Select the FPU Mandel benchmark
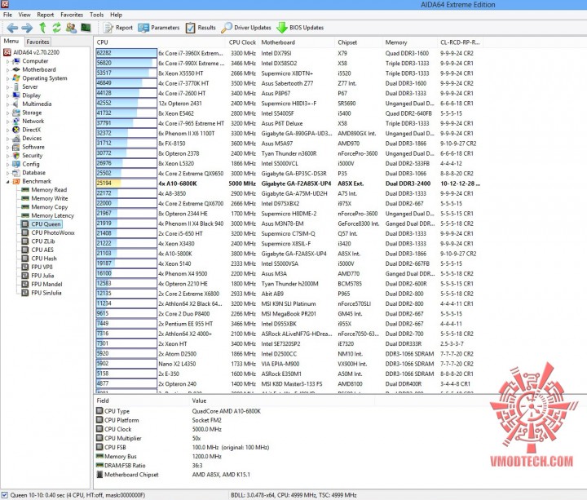 point(42,285)
